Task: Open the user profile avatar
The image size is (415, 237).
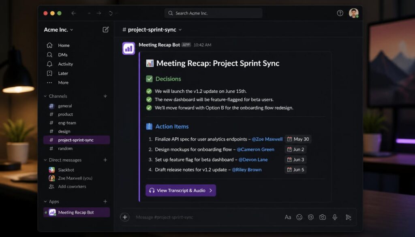Action: [x=353, y=13]
